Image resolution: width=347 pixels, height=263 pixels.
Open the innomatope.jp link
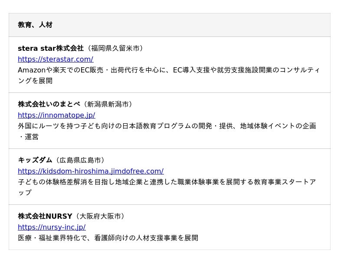pos(56,115)
